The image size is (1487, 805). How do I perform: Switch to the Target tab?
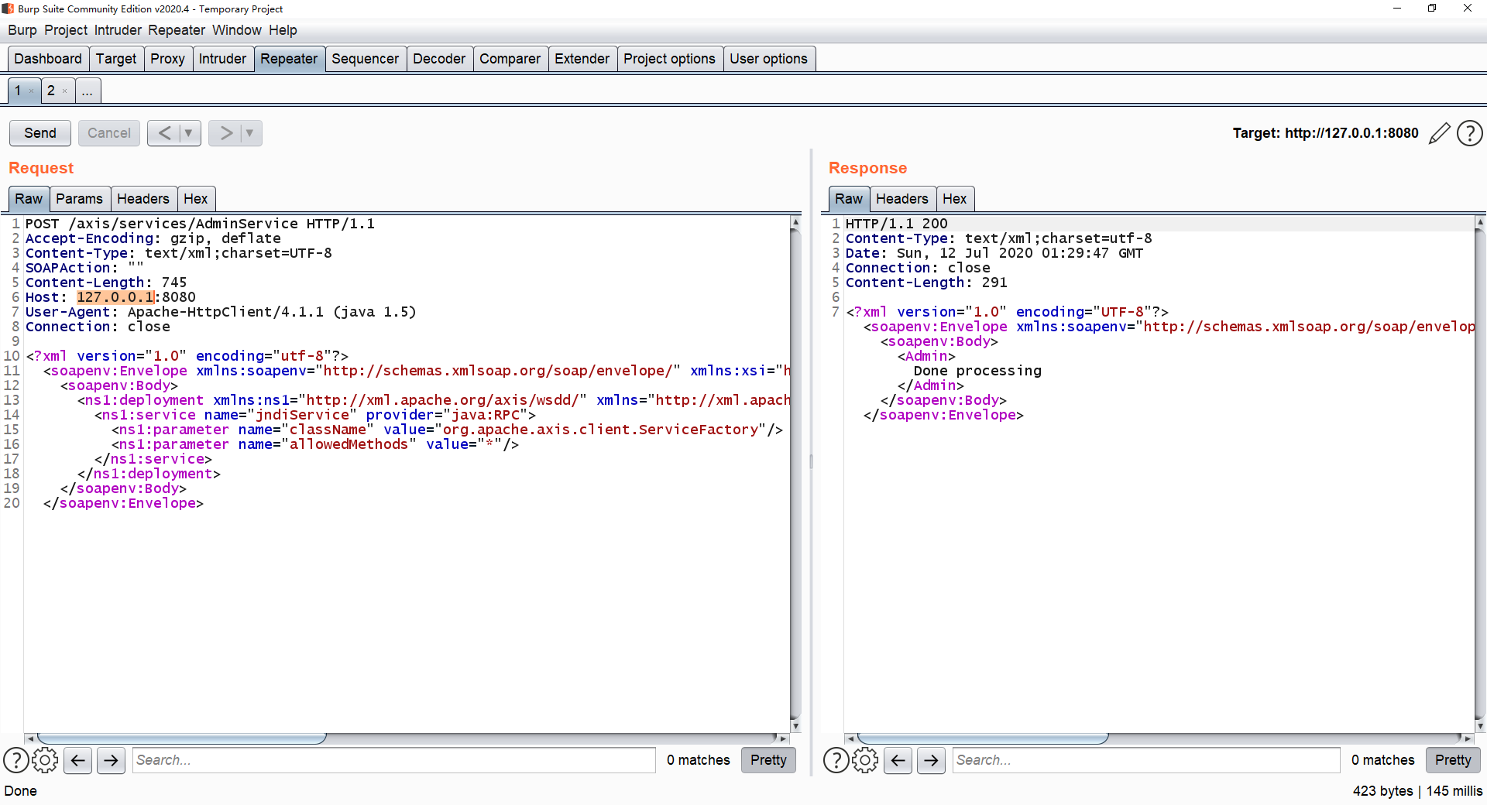116,59
